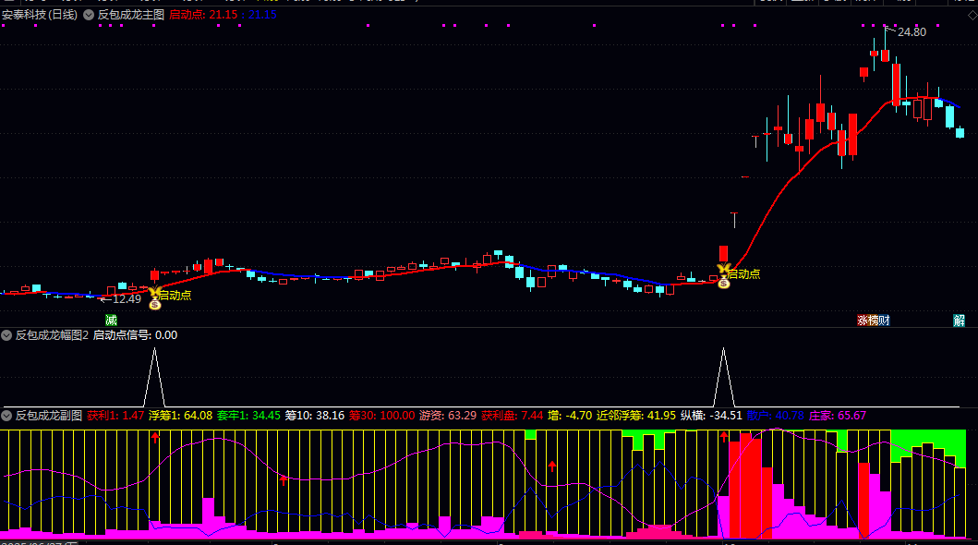The image size is (978, 545).
Task: Click the 近邻浮筹: 41.95 readout
Action: [x=635, y=416]
